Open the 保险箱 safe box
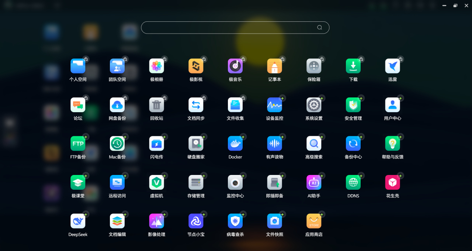 click(x=314, y=66)
